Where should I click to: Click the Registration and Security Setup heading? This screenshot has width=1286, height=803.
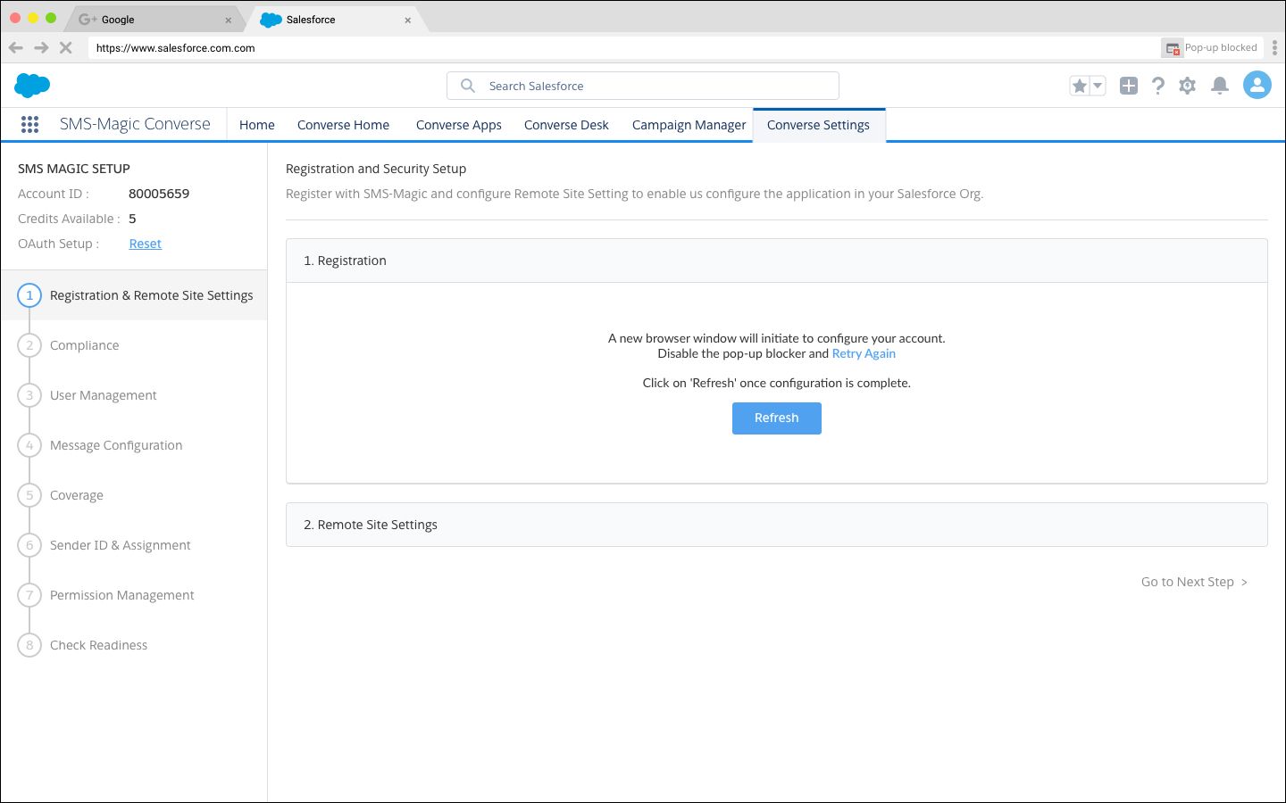(x=376, y=169)
